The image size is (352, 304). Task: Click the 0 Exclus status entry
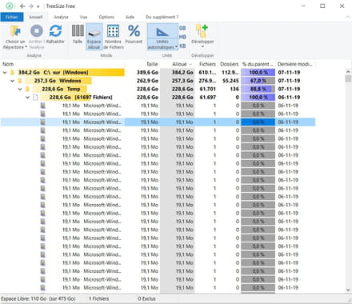tap(146, 298)
